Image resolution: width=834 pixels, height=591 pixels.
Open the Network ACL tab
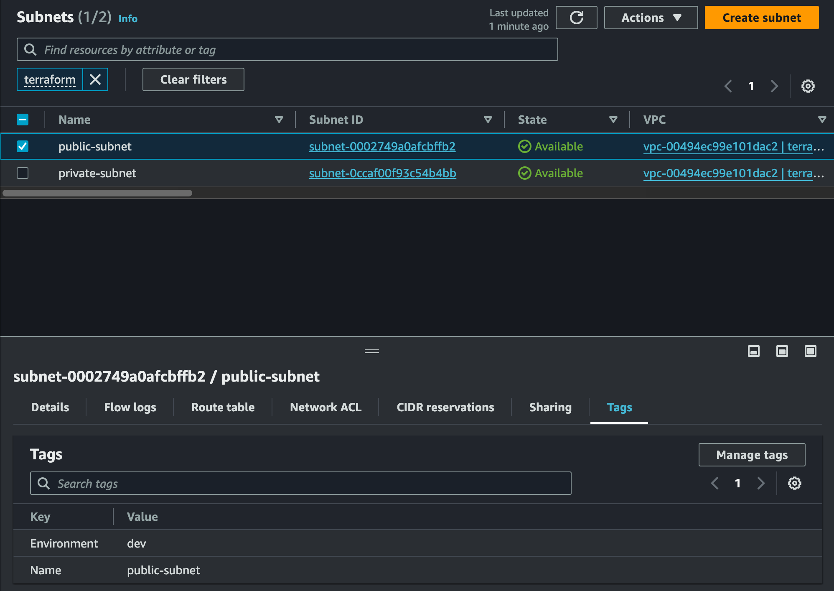[x=325, y=407]
